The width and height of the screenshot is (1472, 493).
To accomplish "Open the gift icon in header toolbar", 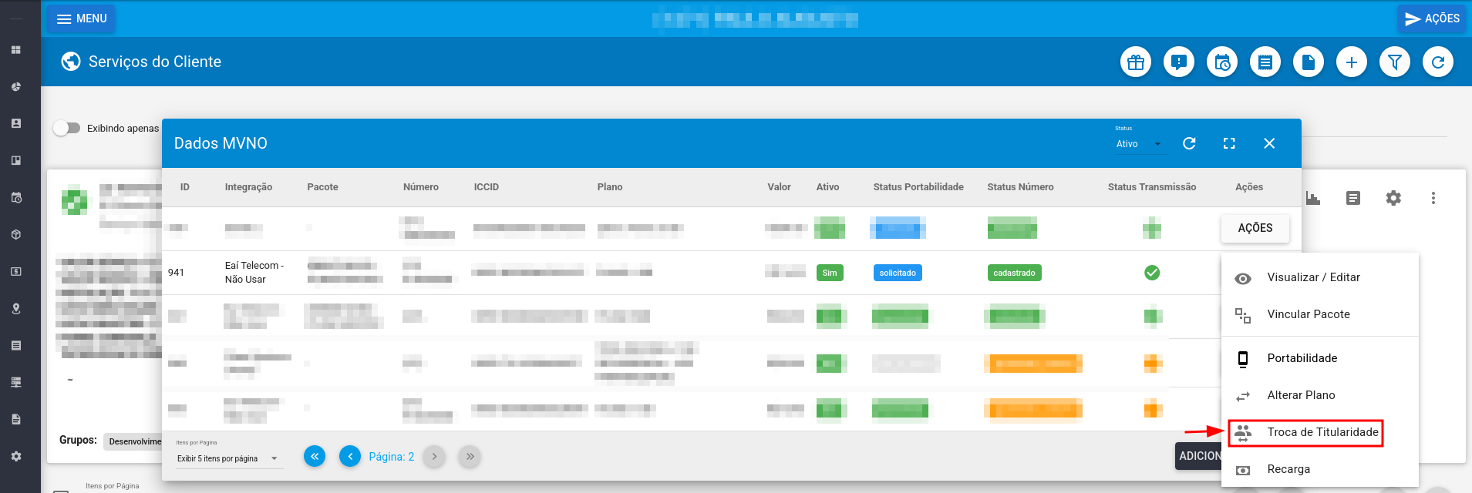I will [x=1136, y=62].
